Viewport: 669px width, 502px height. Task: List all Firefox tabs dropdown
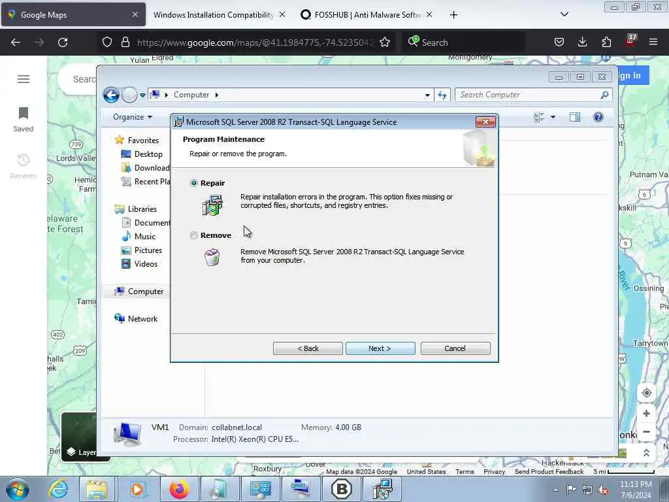click(x=564, y=14)
